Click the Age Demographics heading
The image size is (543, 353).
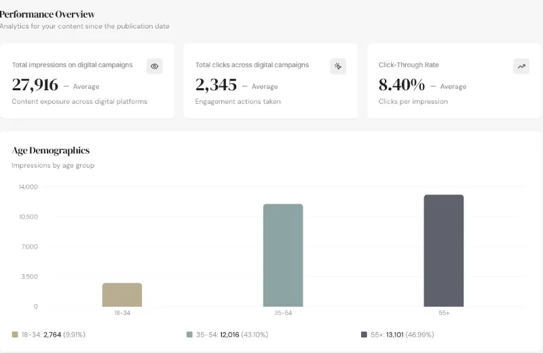(x=50, y=150)
